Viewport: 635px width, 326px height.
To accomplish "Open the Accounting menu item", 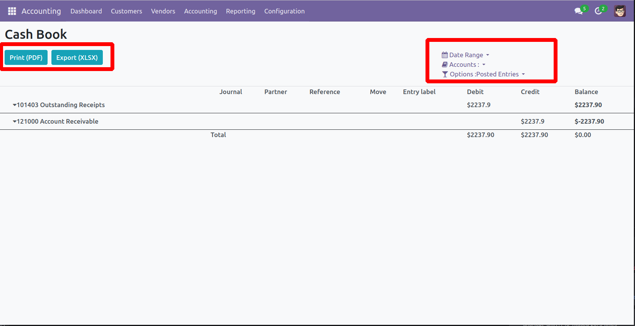I will 201,11.
